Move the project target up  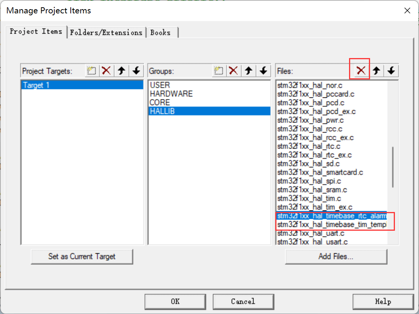pyautogui.click(x=122, y=71)
